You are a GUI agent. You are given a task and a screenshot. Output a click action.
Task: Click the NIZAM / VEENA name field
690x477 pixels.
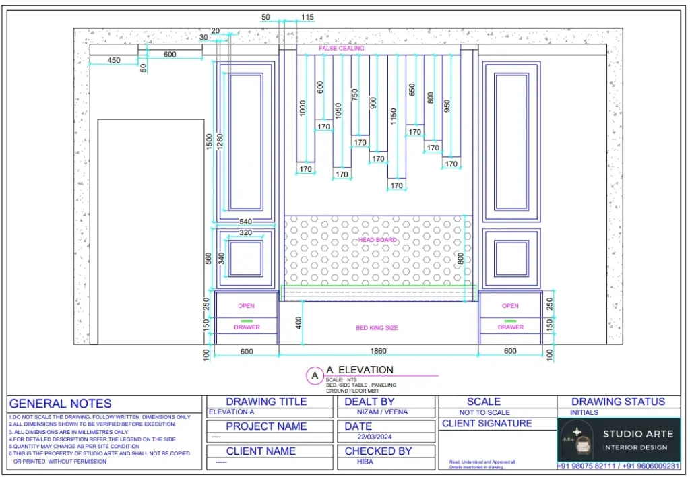pos(381,412)
